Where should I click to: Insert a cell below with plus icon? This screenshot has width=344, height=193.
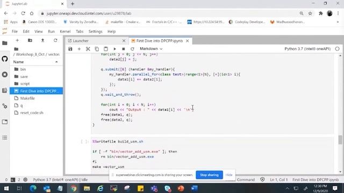[79, 49]
